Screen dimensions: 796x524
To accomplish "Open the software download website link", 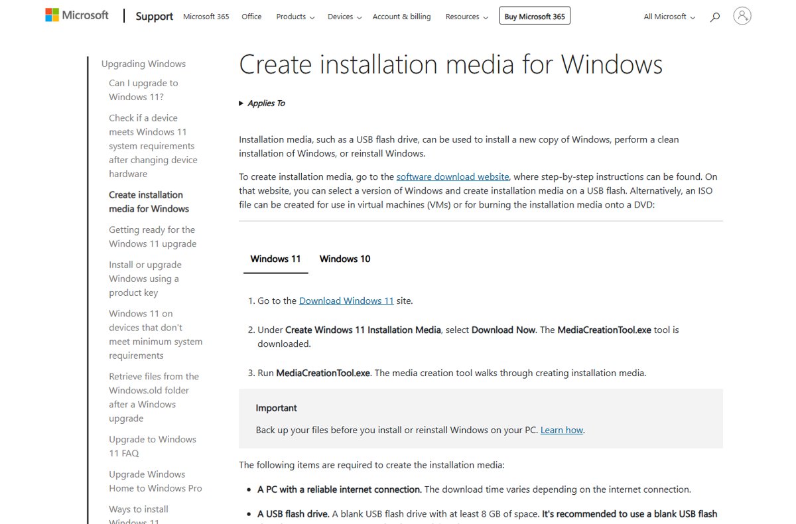I will pyautogui.click(x=453, y=176).
